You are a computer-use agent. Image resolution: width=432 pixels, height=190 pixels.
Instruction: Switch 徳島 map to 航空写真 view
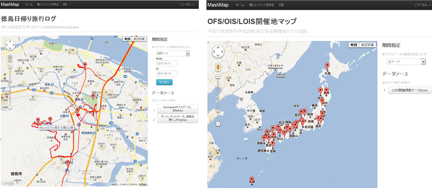pyautogui.click(x=140, y=39)
